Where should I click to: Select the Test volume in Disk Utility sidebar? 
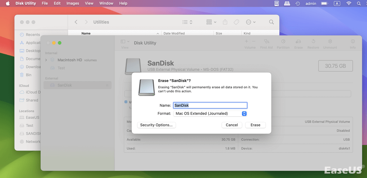pos(61,68)
